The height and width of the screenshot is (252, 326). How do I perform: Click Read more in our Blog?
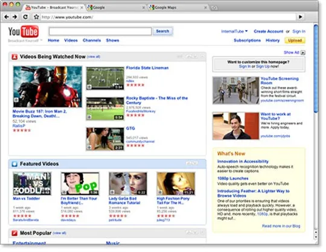[281, 226]
